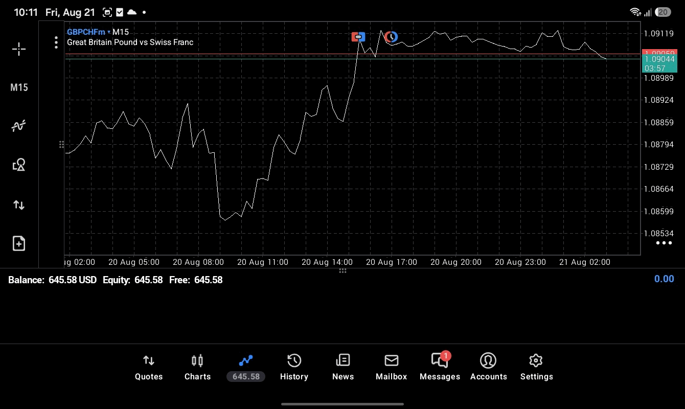The image size is (685, 409).
Task: Tap the left-edge chart grip handle
Action: [x=61, y=145]
